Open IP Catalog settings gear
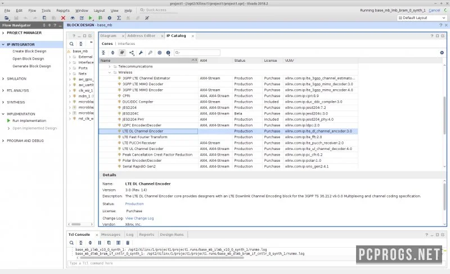 (x=442, y=53)
